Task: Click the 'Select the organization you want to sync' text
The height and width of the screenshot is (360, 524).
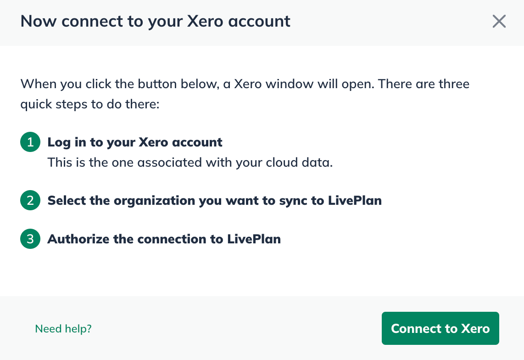Action: click(214, 200)
